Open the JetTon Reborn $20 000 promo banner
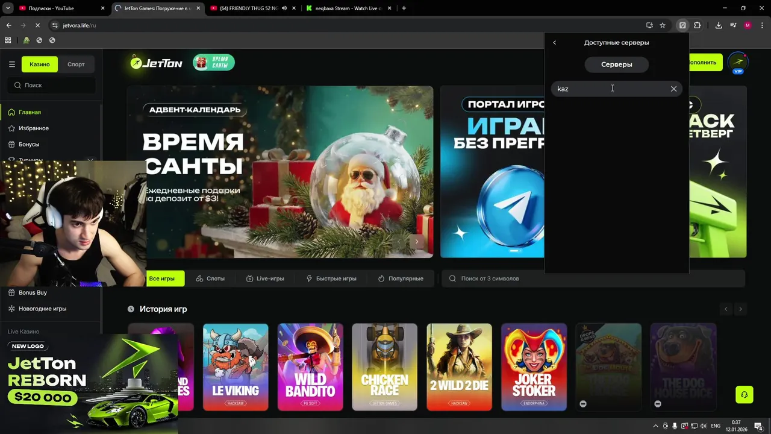The width and height of the screenshot is (771, 434). pyautogui.click(x=89, y=383)
